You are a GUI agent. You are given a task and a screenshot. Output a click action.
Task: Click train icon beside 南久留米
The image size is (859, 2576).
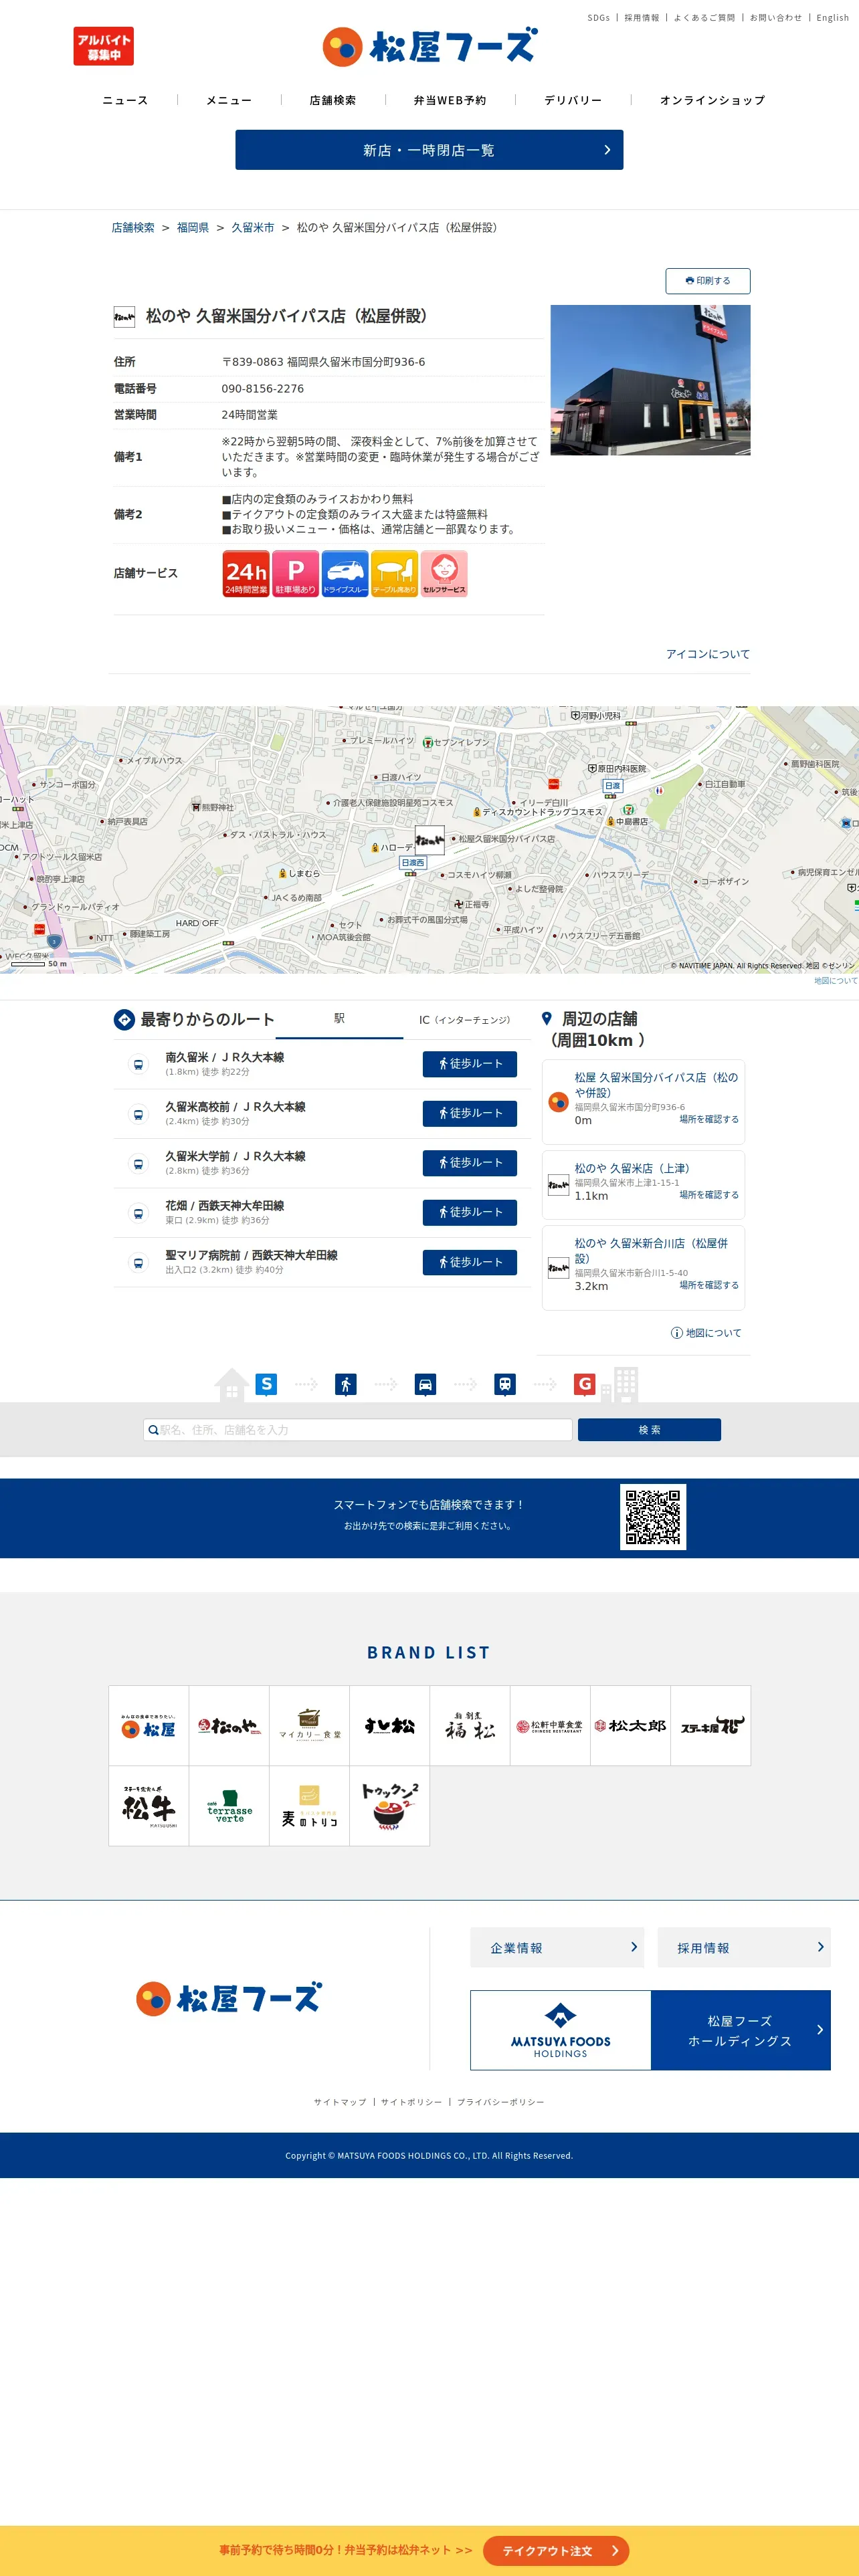pos(138,1065)
